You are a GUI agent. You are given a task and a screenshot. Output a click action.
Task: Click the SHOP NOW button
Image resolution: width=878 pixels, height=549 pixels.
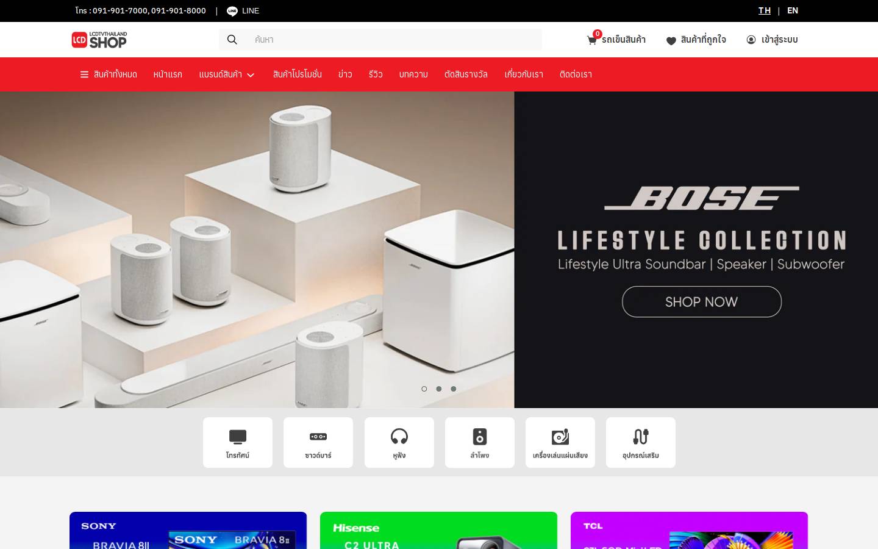coord(702,302)
